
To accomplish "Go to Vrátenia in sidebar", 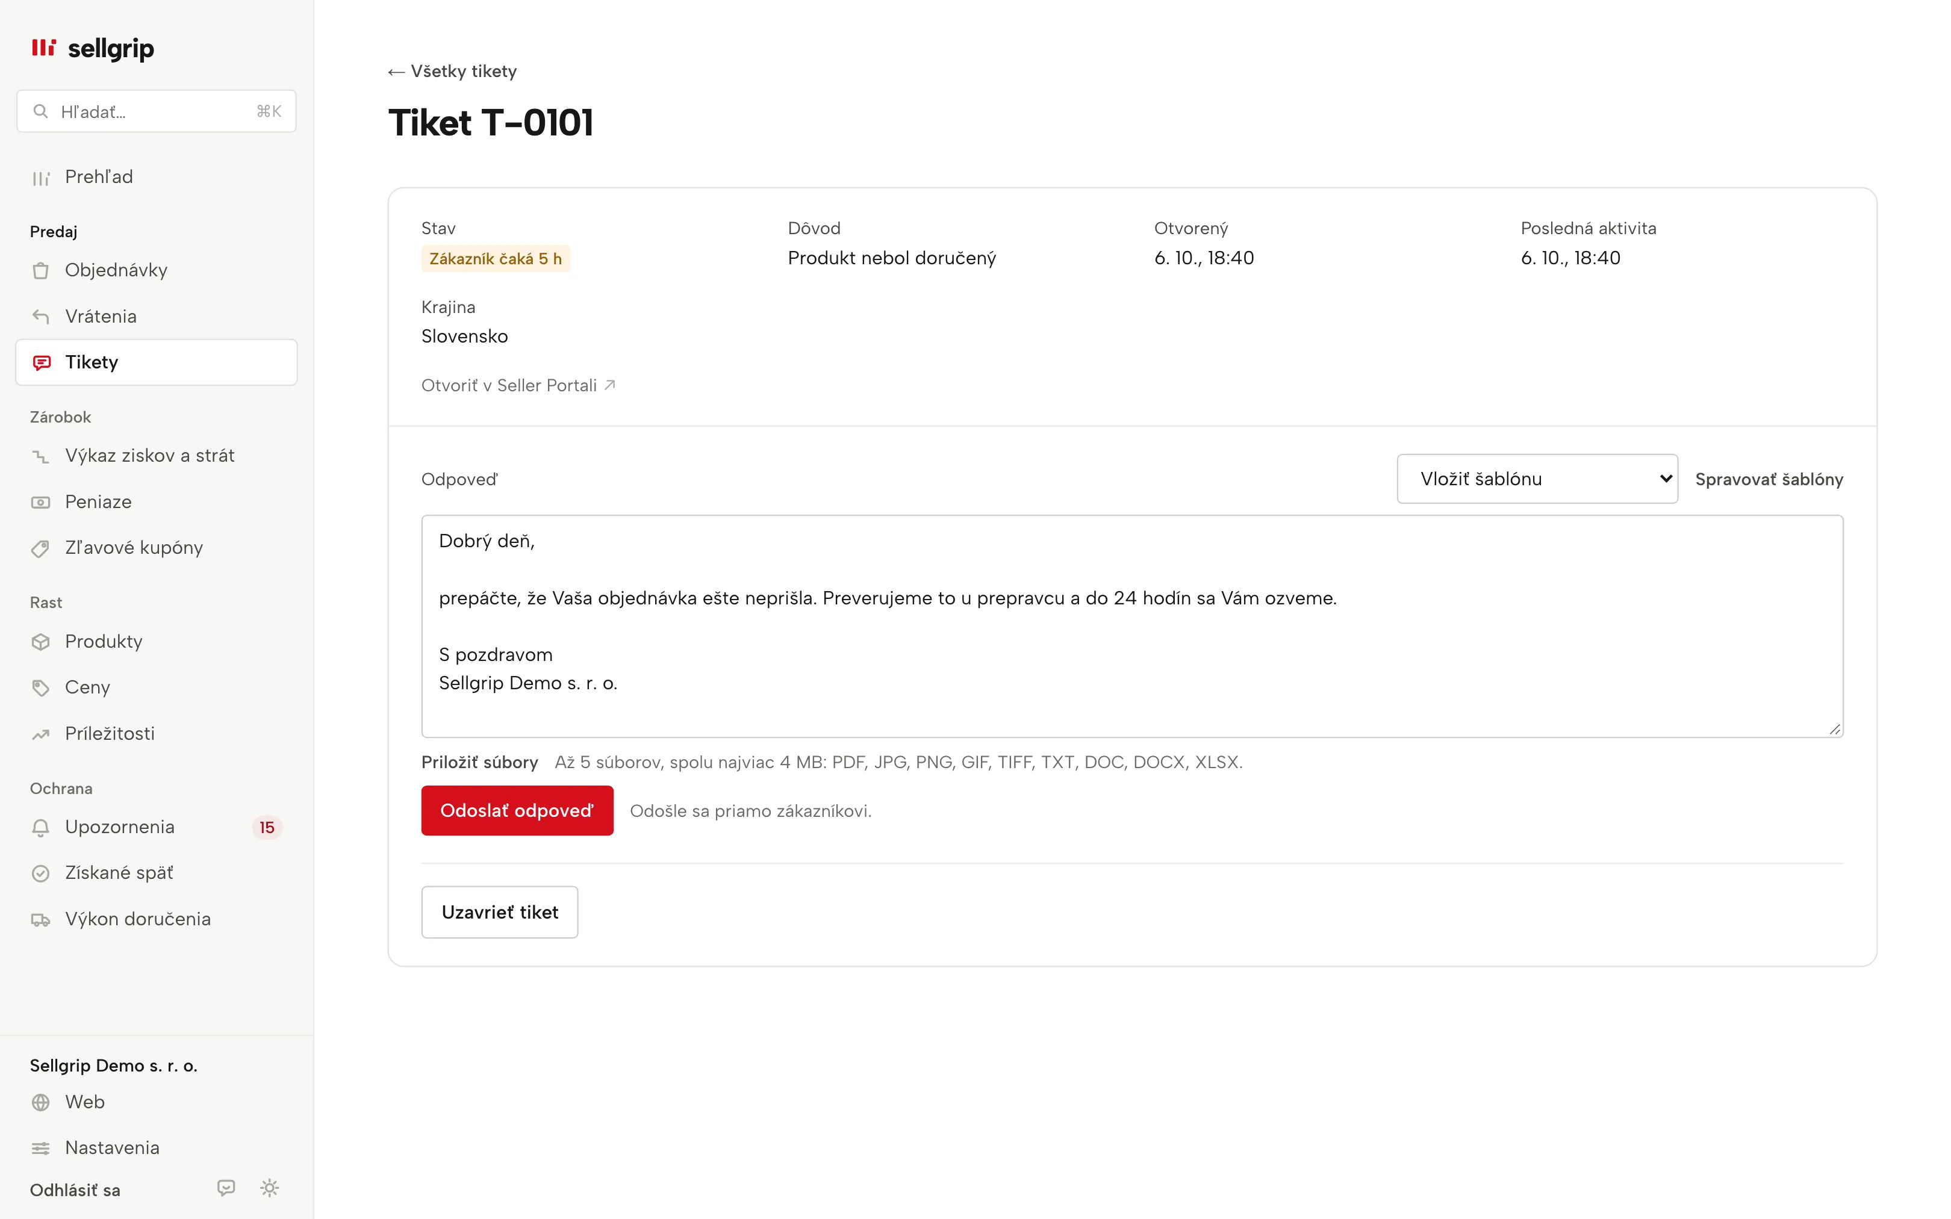I will tap(157, 317).
